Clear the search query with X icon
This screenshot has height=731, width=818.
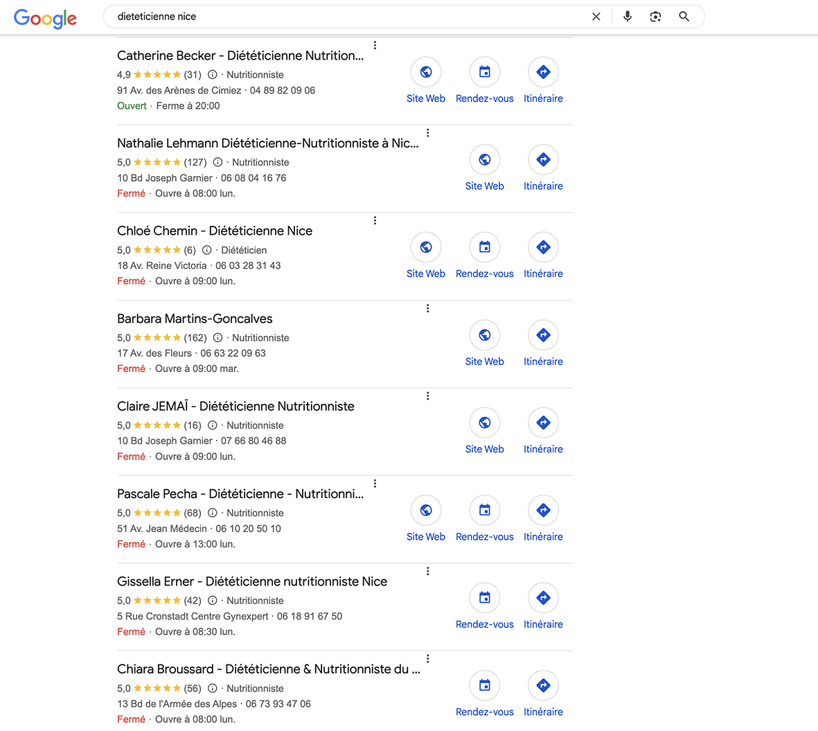(x=596, y=17)
